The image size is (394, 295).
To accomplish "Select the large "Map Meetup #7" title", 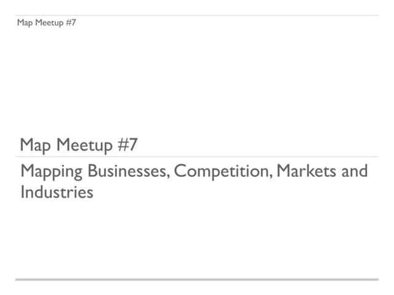I will click(x=79, y=145).
